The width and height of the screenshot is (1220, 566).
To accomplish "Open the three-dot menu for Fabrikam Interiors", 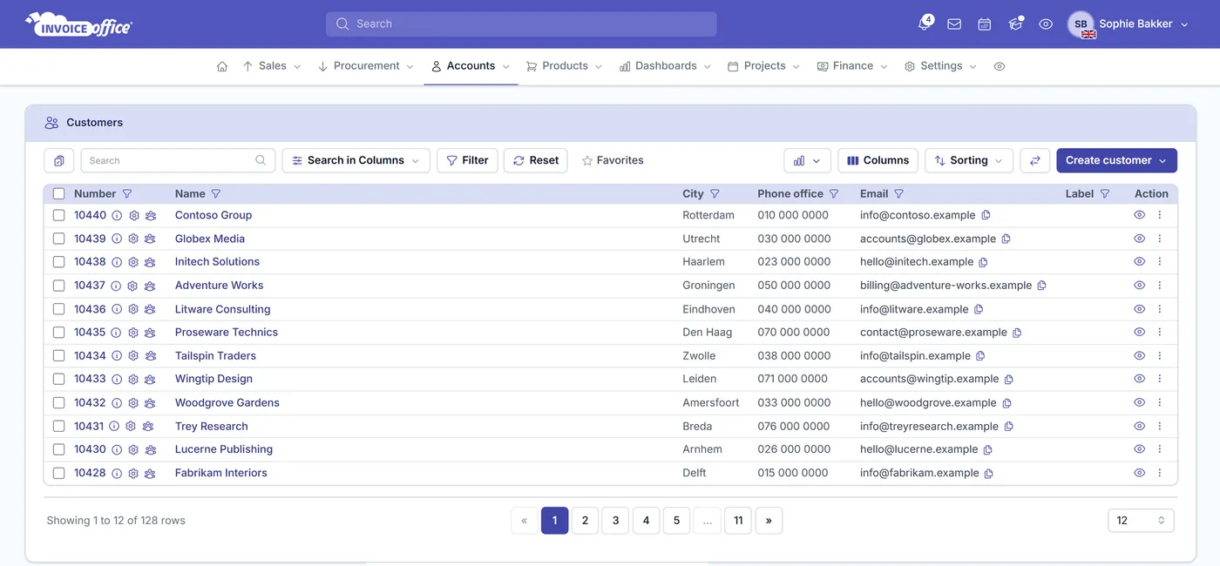I will pyautogui.click(x=1160, y=473).
